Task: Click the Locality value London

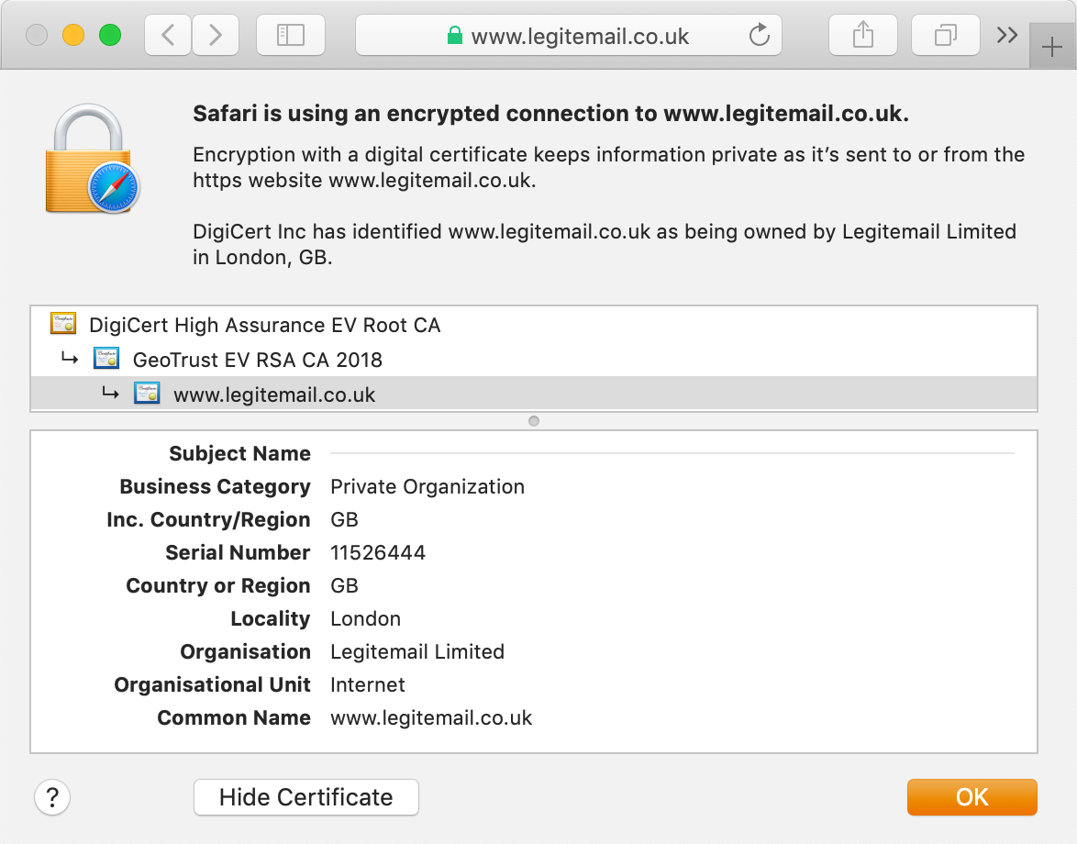Action: [365, 618]
